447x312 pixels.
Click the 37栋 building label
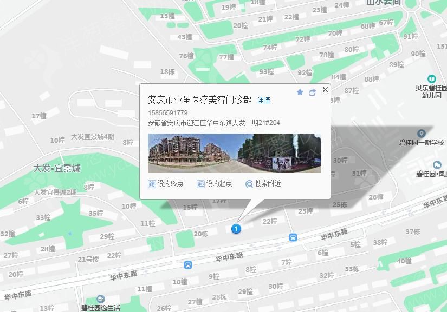(x=413, y=232)
